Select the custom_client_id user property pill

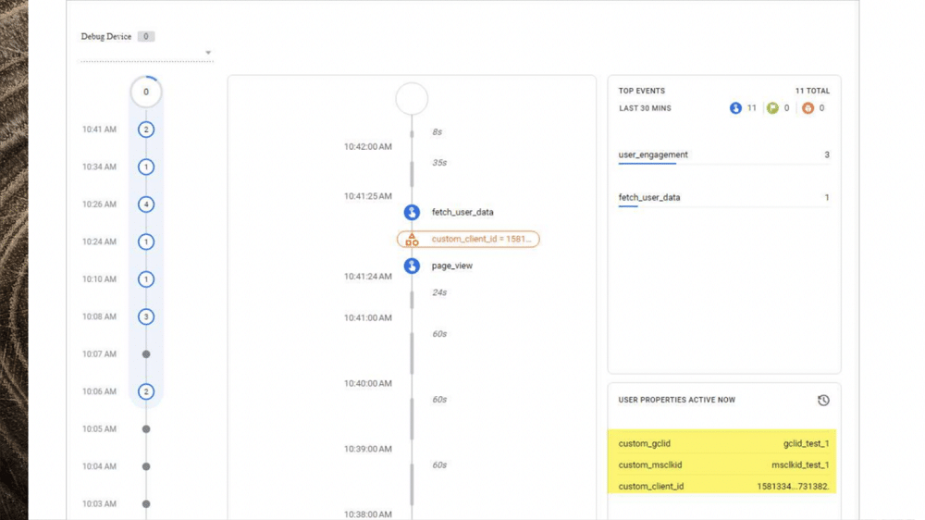pyautogui.click(x=468, y=240)
